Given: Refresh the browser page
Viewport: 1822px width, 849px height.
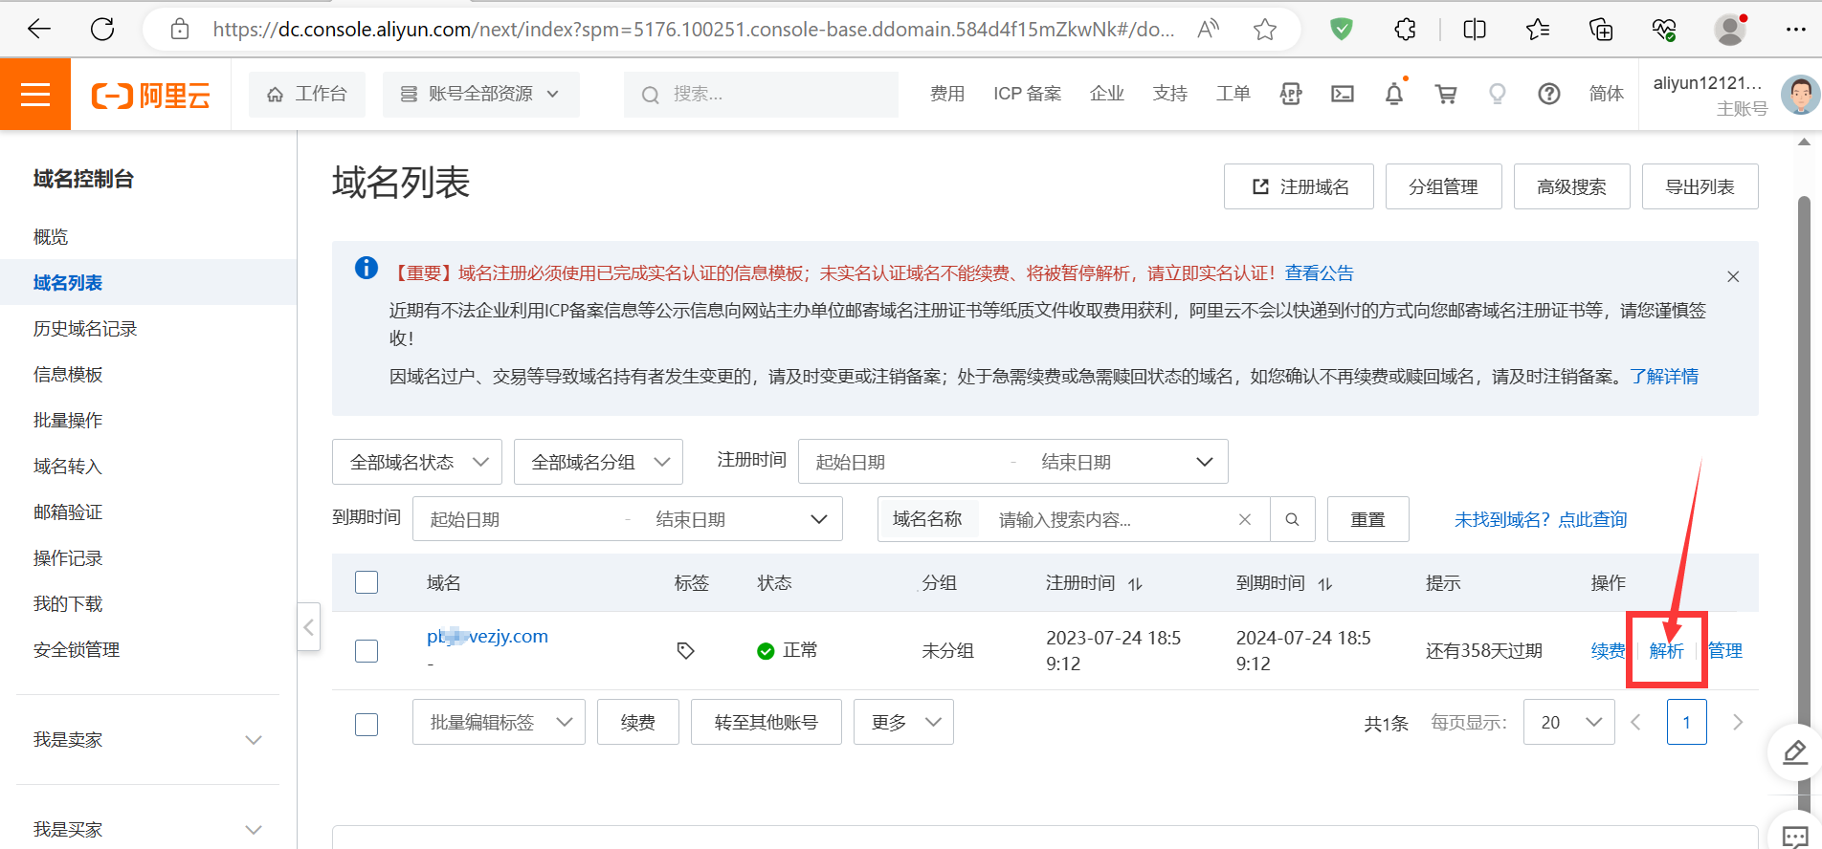Looking at the screenshot, I should (x=102, y=30).
